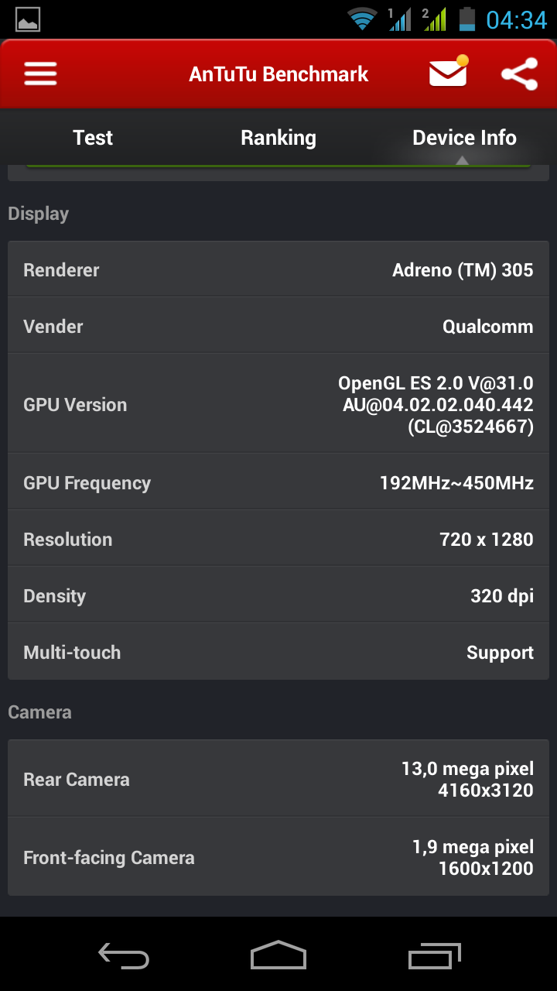Tap the Android home button
This screenshot has height=991, width=557.
[278, 955]
